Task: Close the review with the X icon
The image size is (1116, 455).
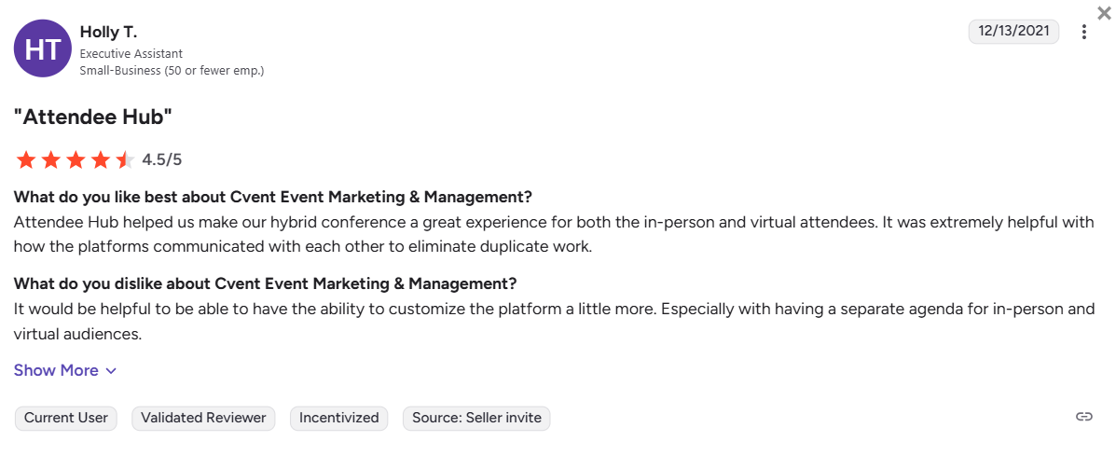Action: tap(1105, 12)
